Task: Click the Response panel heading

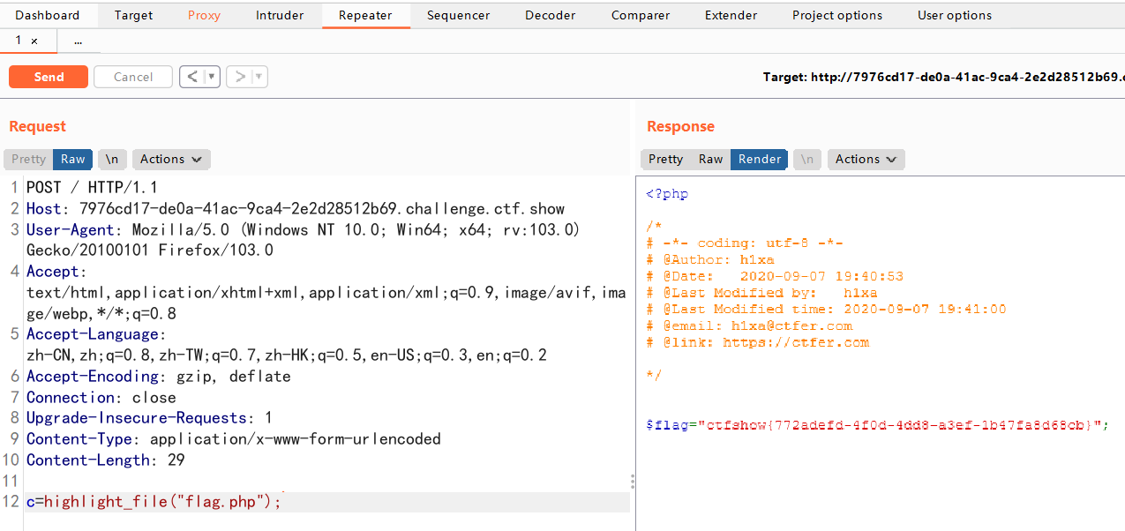Action: 680,126
